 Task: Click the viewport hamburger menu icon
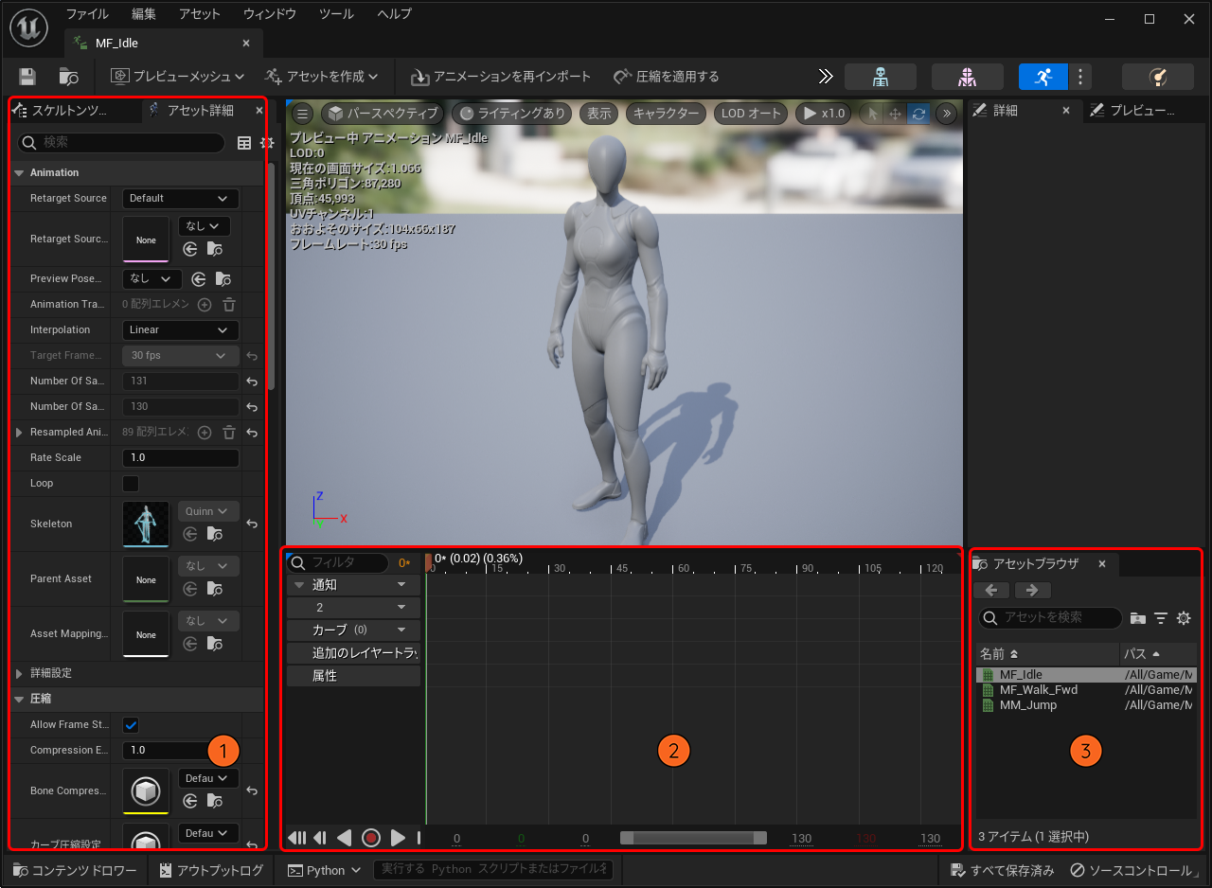pos(302,114)
